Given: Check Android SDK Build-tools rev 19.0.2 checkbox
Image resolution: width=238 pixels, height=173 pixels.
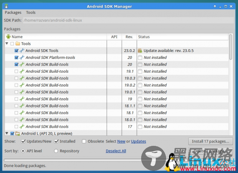Looking at the screenshot, I should coord(16,85).
